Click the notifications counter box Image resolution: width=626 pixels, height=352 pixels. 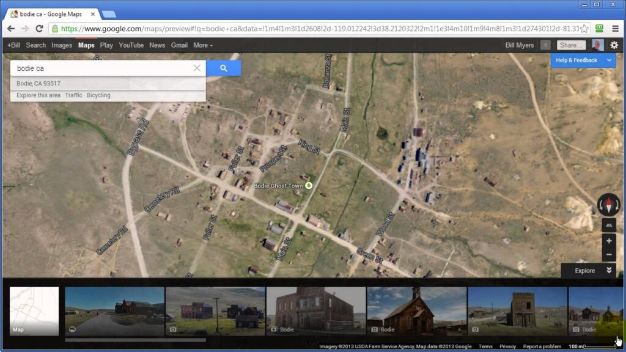pyautogui.click(x=545, y=45)
